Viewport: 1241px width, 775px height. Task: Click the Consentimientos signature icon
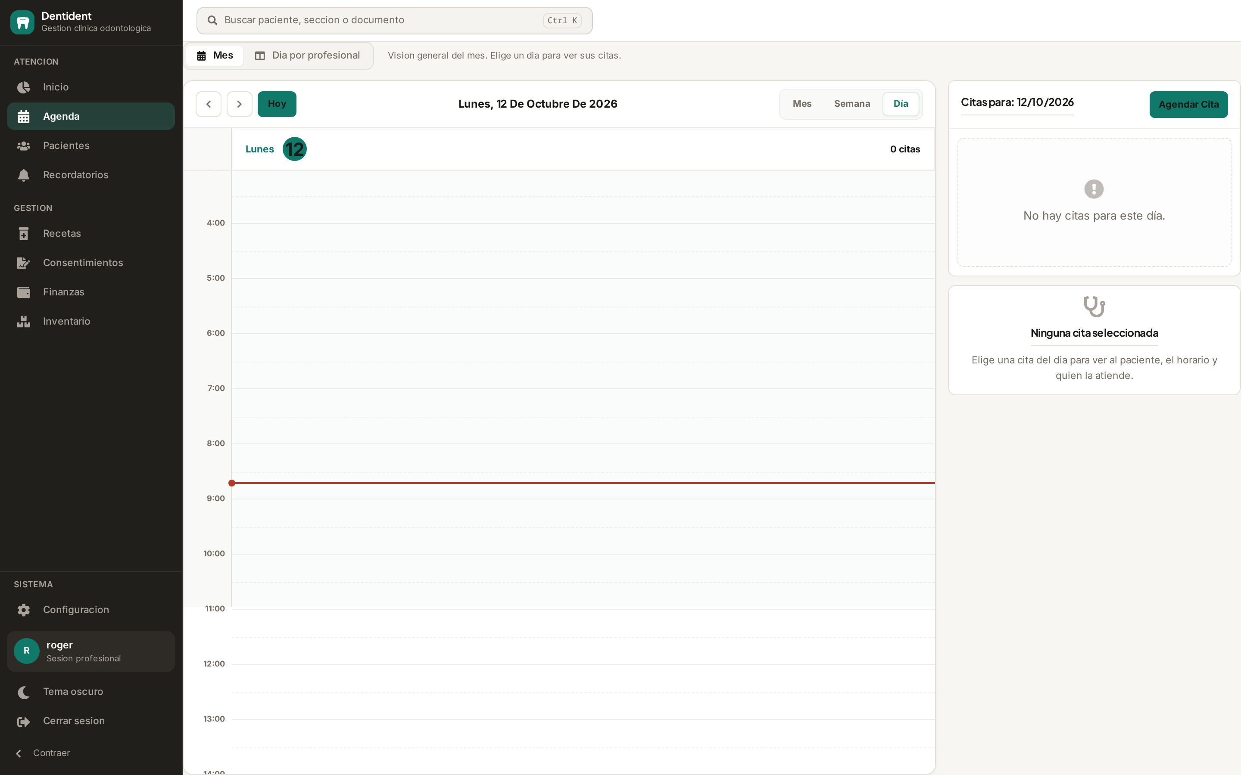24,263
